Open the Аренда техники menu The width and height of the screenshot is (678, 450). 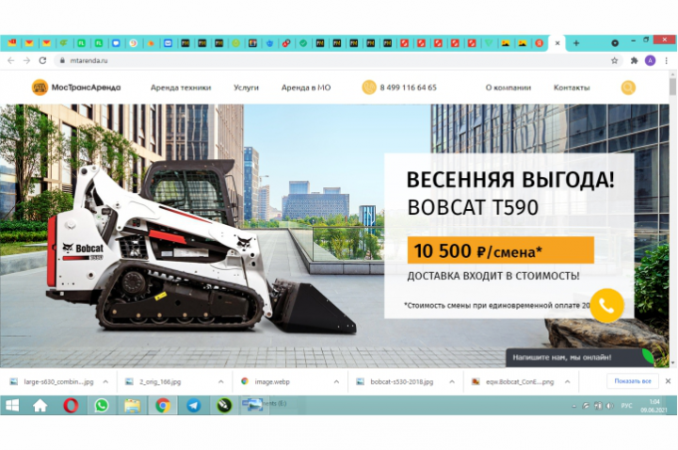pyautogui.click(x=181, y=88)
